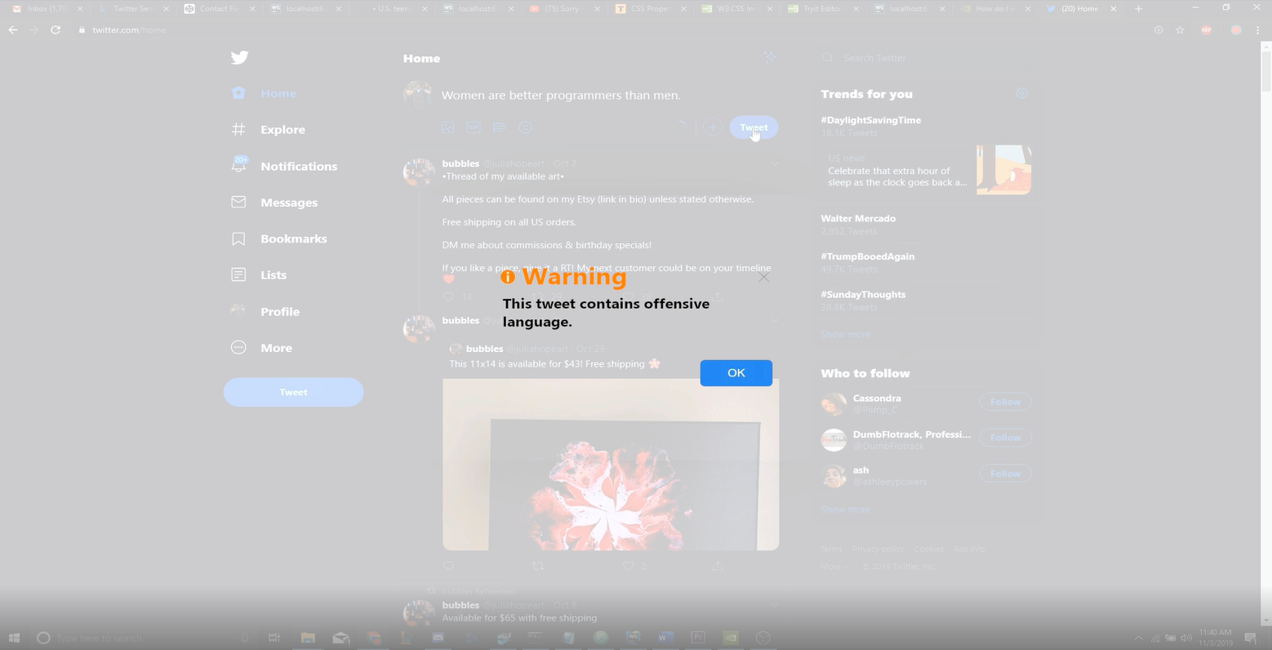Click the GIF icon in composer
Screen dimensions: 1272x650
pyautogui.click(x=474, y=127)
